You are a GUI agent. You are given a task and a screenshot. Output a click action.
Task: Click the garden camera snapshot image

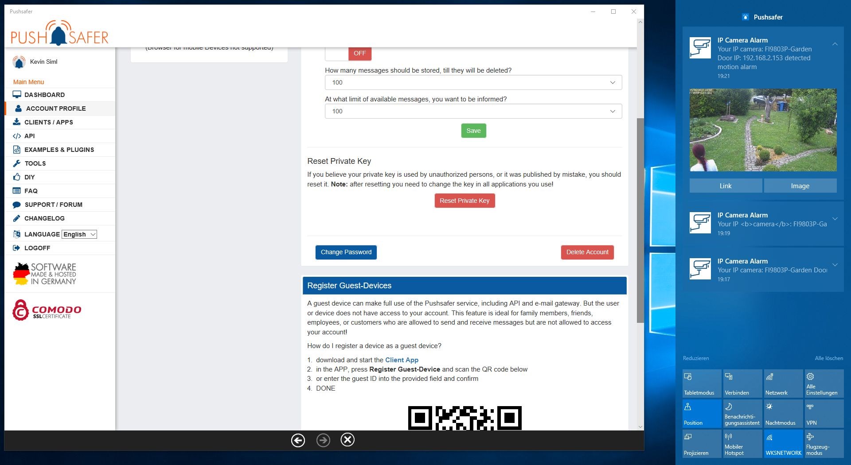coord(763,130)
